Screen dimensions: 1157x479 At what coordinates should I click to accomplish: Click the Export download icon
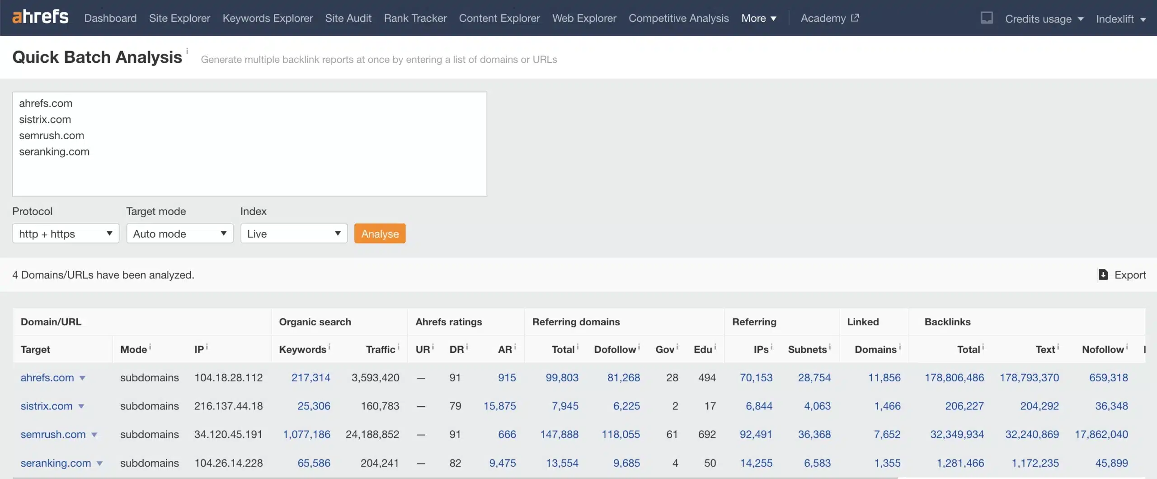point(1103,275)
